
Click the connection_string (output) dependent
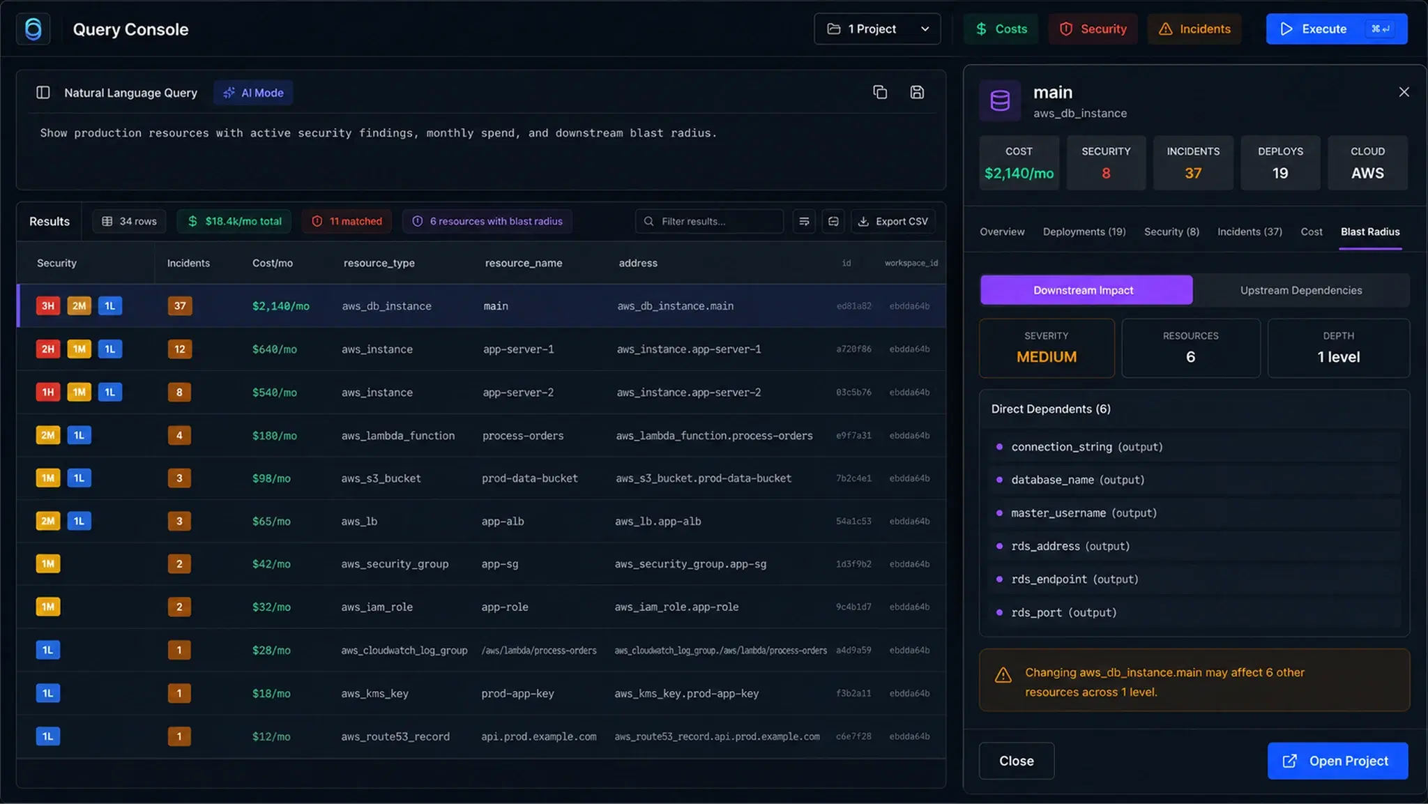click(1196, 447)
